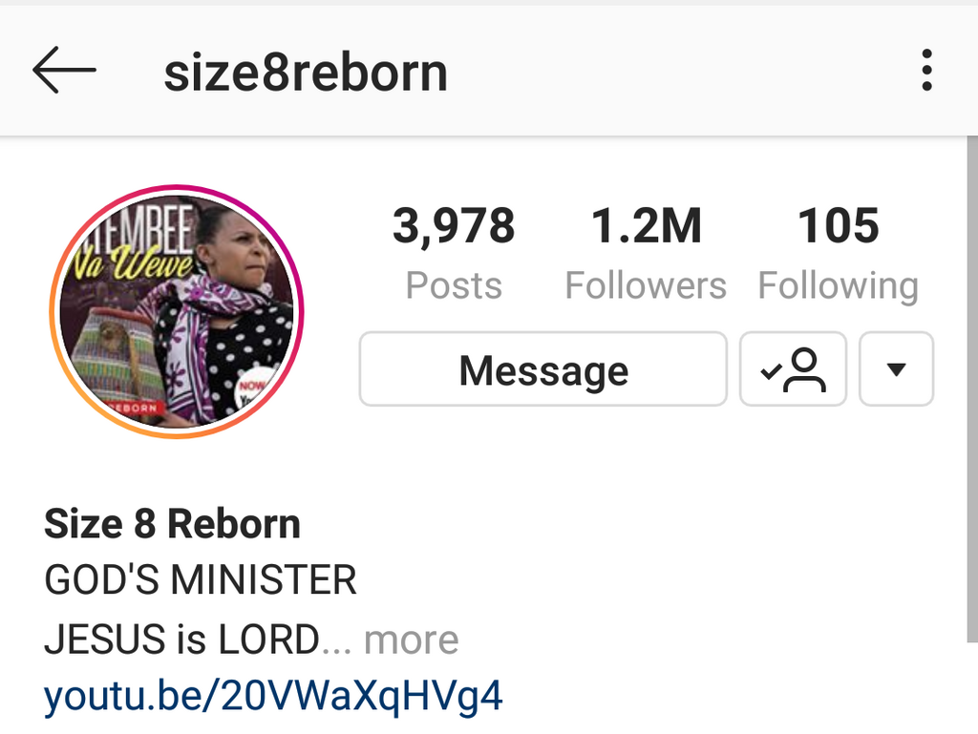
Task: Go back using the left arrow icon
Action: (64, 70)
